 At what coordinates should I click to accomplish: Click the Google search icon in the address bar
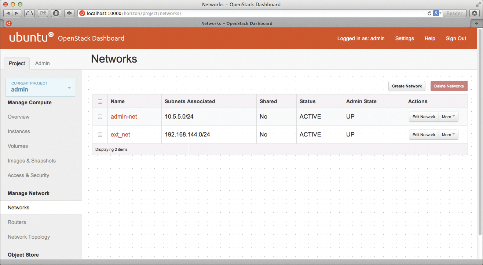(436, 13)
